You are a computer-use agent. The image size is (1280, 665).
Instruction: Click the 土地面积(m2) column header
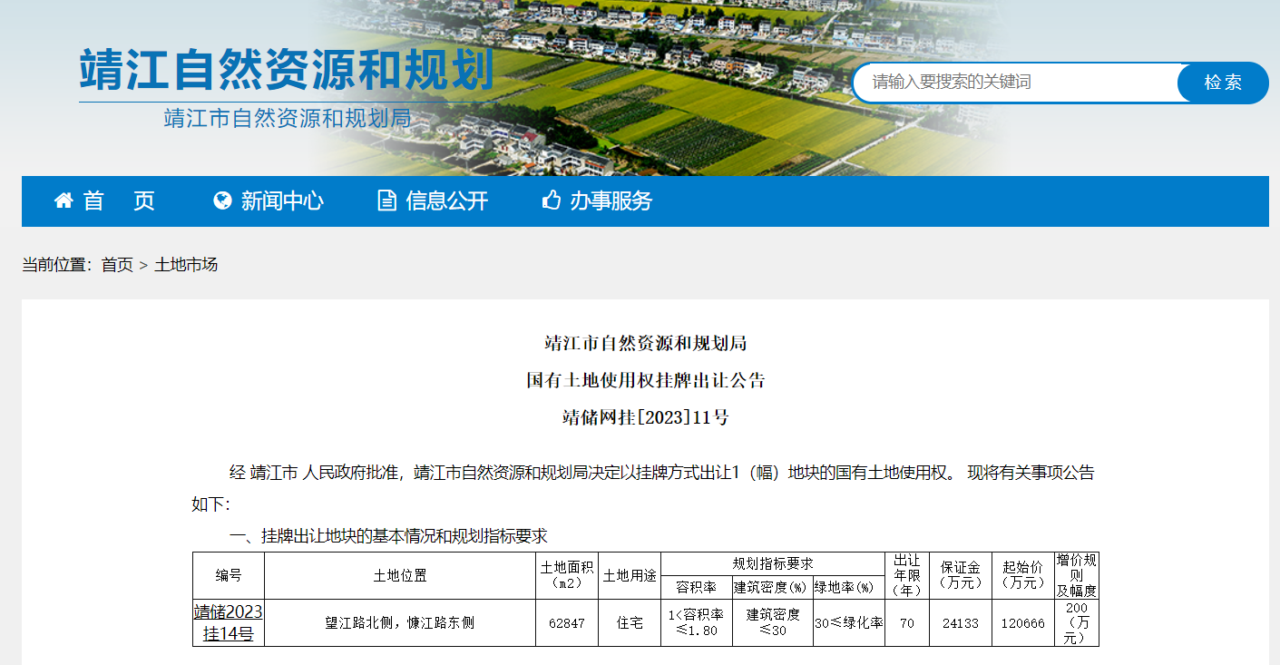567,575
